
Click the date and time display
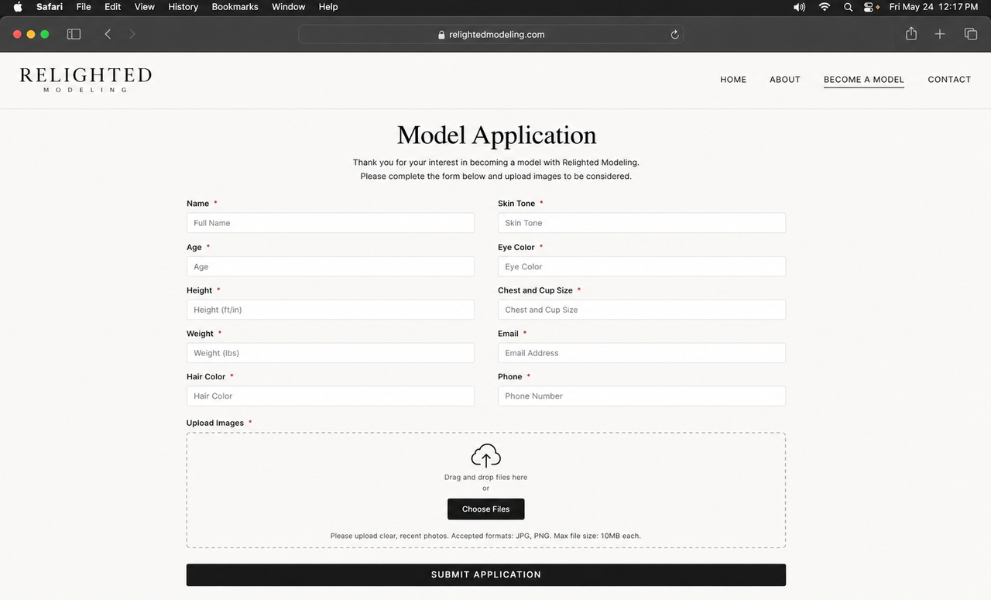[933, 7]
